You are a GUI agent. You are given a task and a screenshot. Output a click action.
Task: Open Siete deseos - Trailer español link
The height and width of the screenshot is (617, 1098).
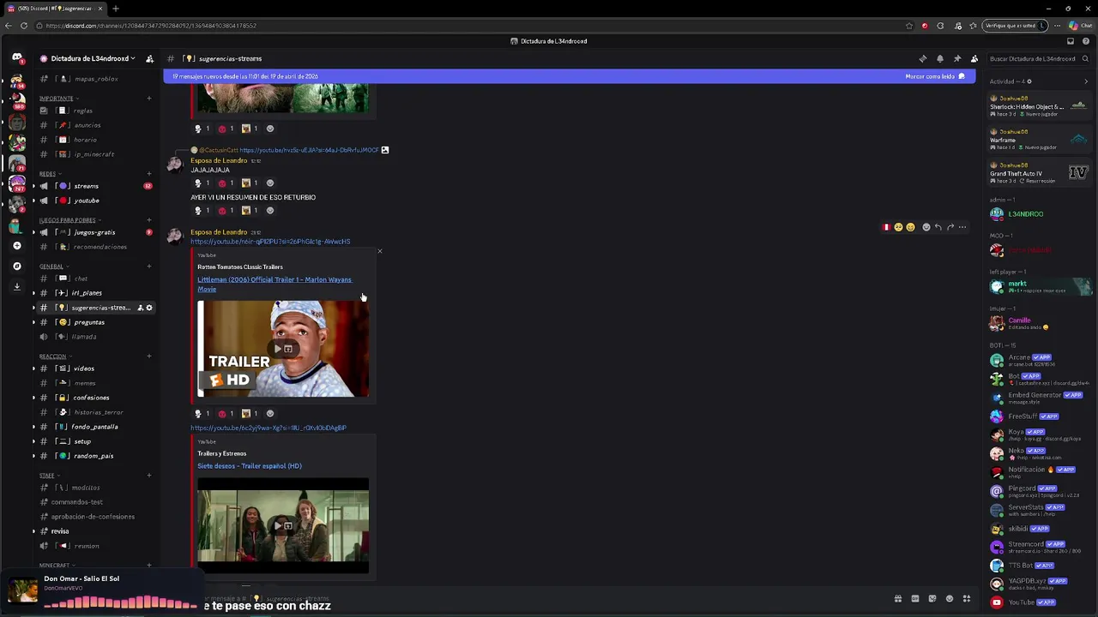point(250,466)
